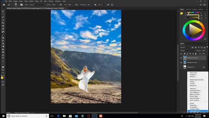Click the search icon at top right
209x118 pixels.
[x=201, y=5]
